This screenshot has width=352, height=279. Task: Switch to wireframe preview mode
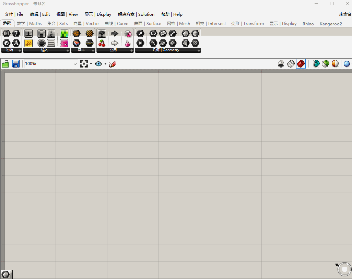click(x=291, y=64)
